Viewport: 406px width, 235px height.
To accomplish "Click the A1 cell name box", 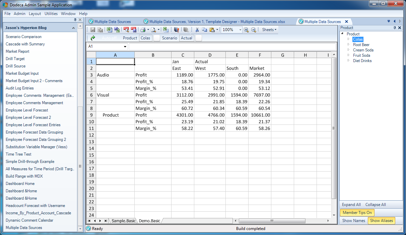I will pos(107,46).
